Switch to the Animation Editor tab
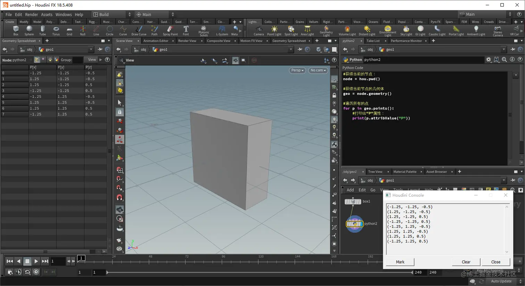 [x=156, y=41]
